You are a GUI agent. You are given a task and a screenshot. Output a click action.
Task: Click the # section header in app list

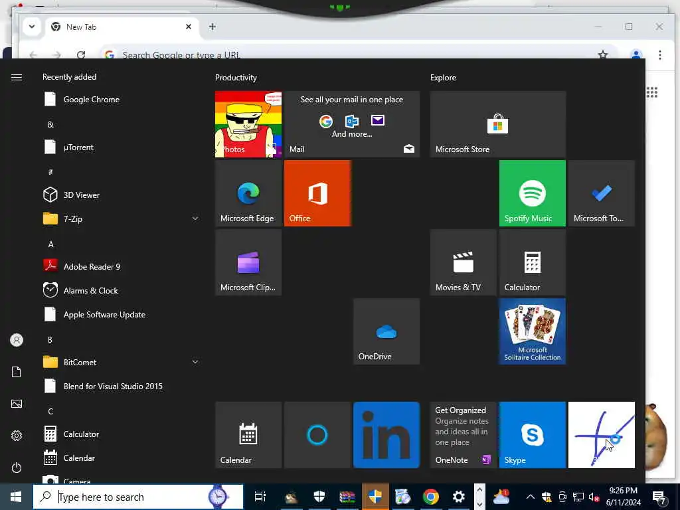[50, 172]
